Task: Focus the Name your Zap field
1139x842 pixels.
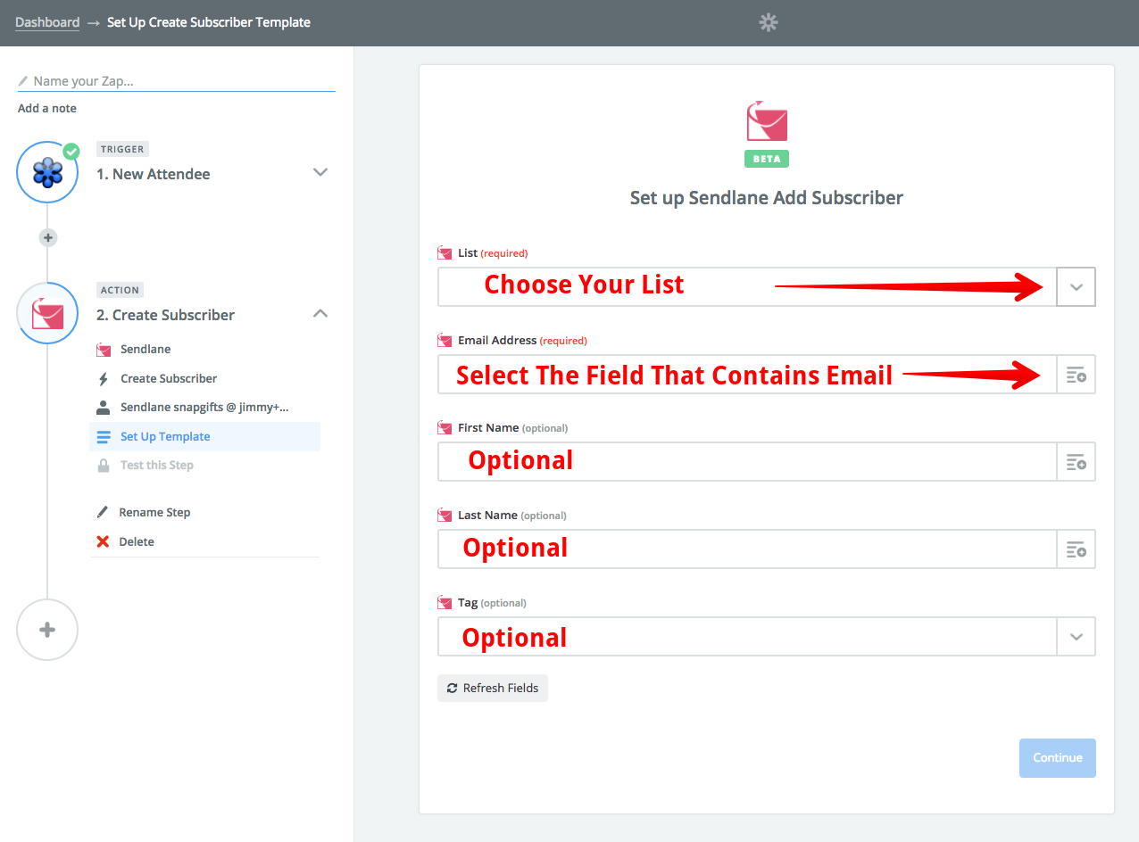Action: [x=177, y=81]
